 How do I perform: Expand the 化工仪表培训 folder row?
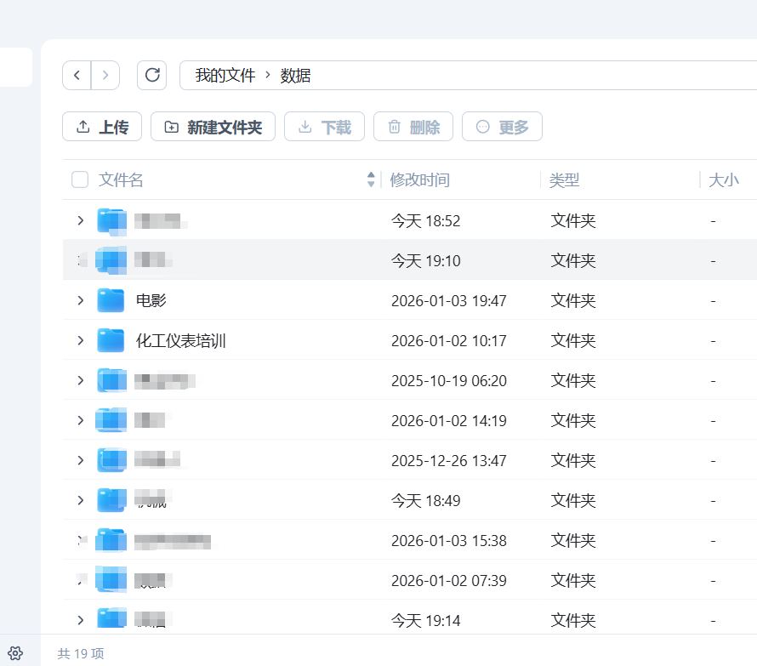point(81,340)
